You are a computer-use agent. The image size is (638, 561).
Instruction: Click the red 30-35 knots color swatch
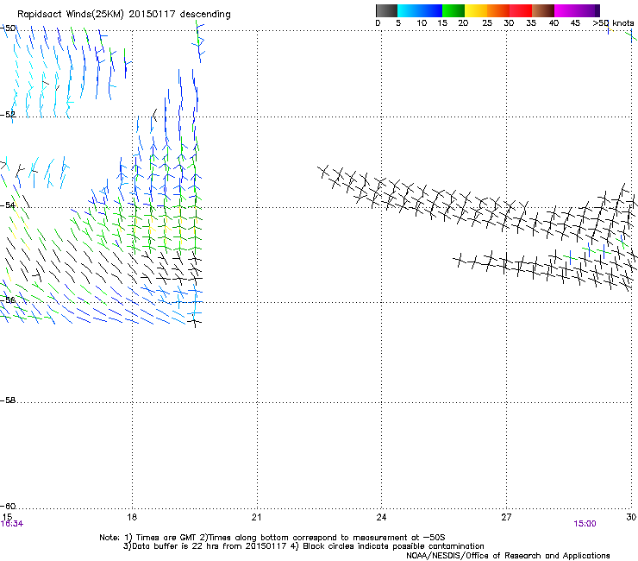[x=521, y=10]
